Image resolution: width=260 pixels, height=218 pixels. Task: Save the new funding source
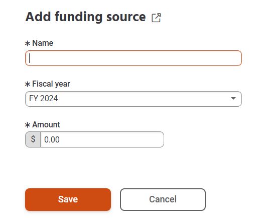pyautogui.click(x=68, y=199)
